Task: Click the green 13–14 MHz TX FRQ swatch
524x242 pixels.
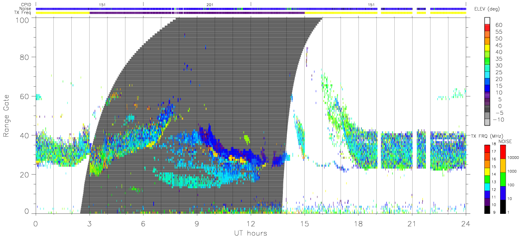Action: pyautogui.click(x=488, y=179)
